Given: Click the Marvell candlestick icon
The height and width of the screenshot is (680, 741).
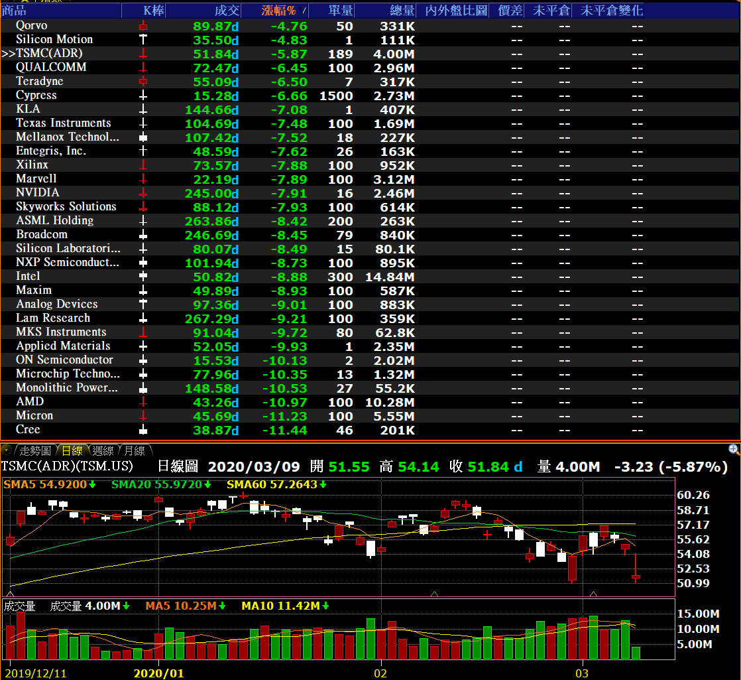Looking at the screenshot, I should (x=143, y=179).
